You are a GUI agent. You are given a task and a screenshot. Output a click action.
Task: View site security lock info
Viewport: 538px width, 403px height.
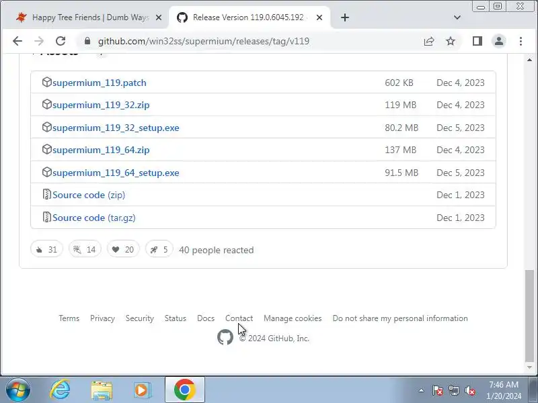[x=87, y=41]
